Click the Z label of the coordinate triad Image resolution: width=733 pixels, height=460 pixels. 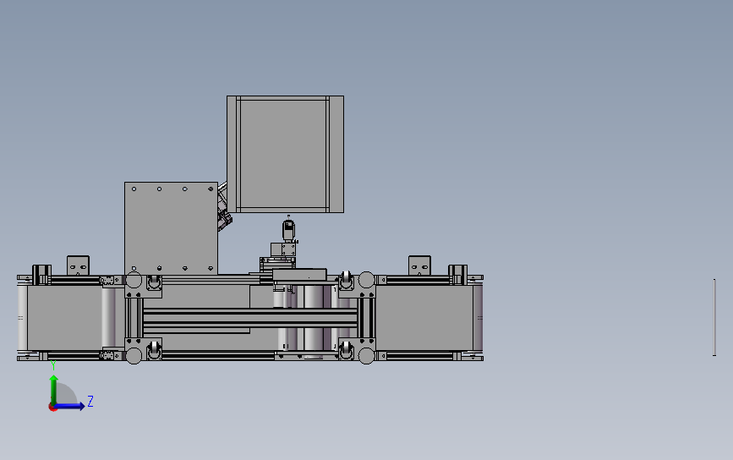[x=90, y=401]
